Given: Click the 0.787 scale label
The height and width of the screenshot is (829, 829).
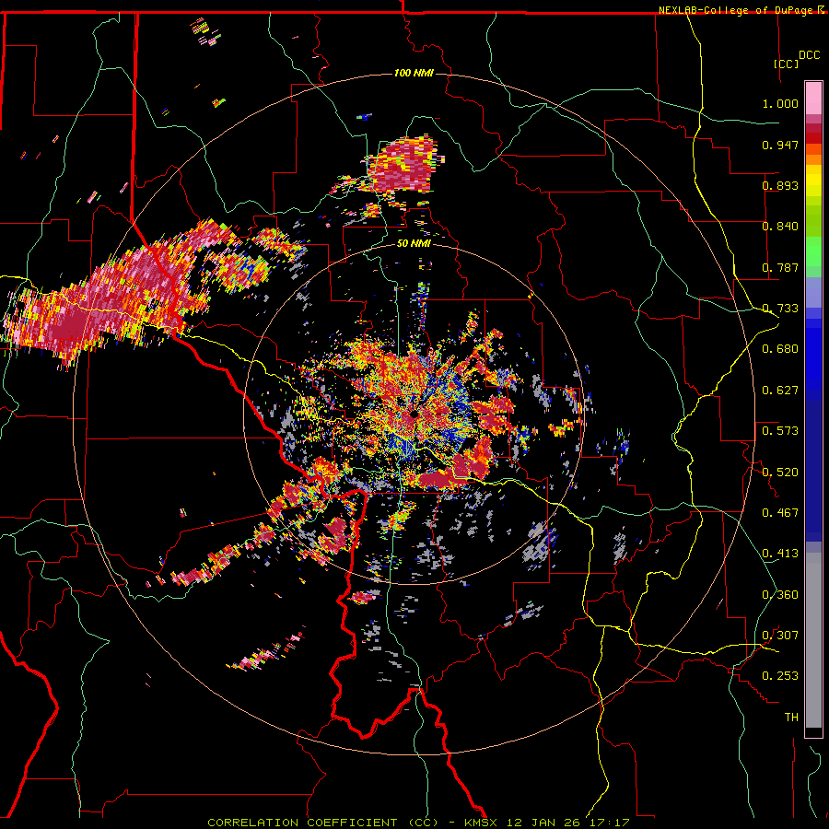Looking at the screenshot, I should [780, 267].
